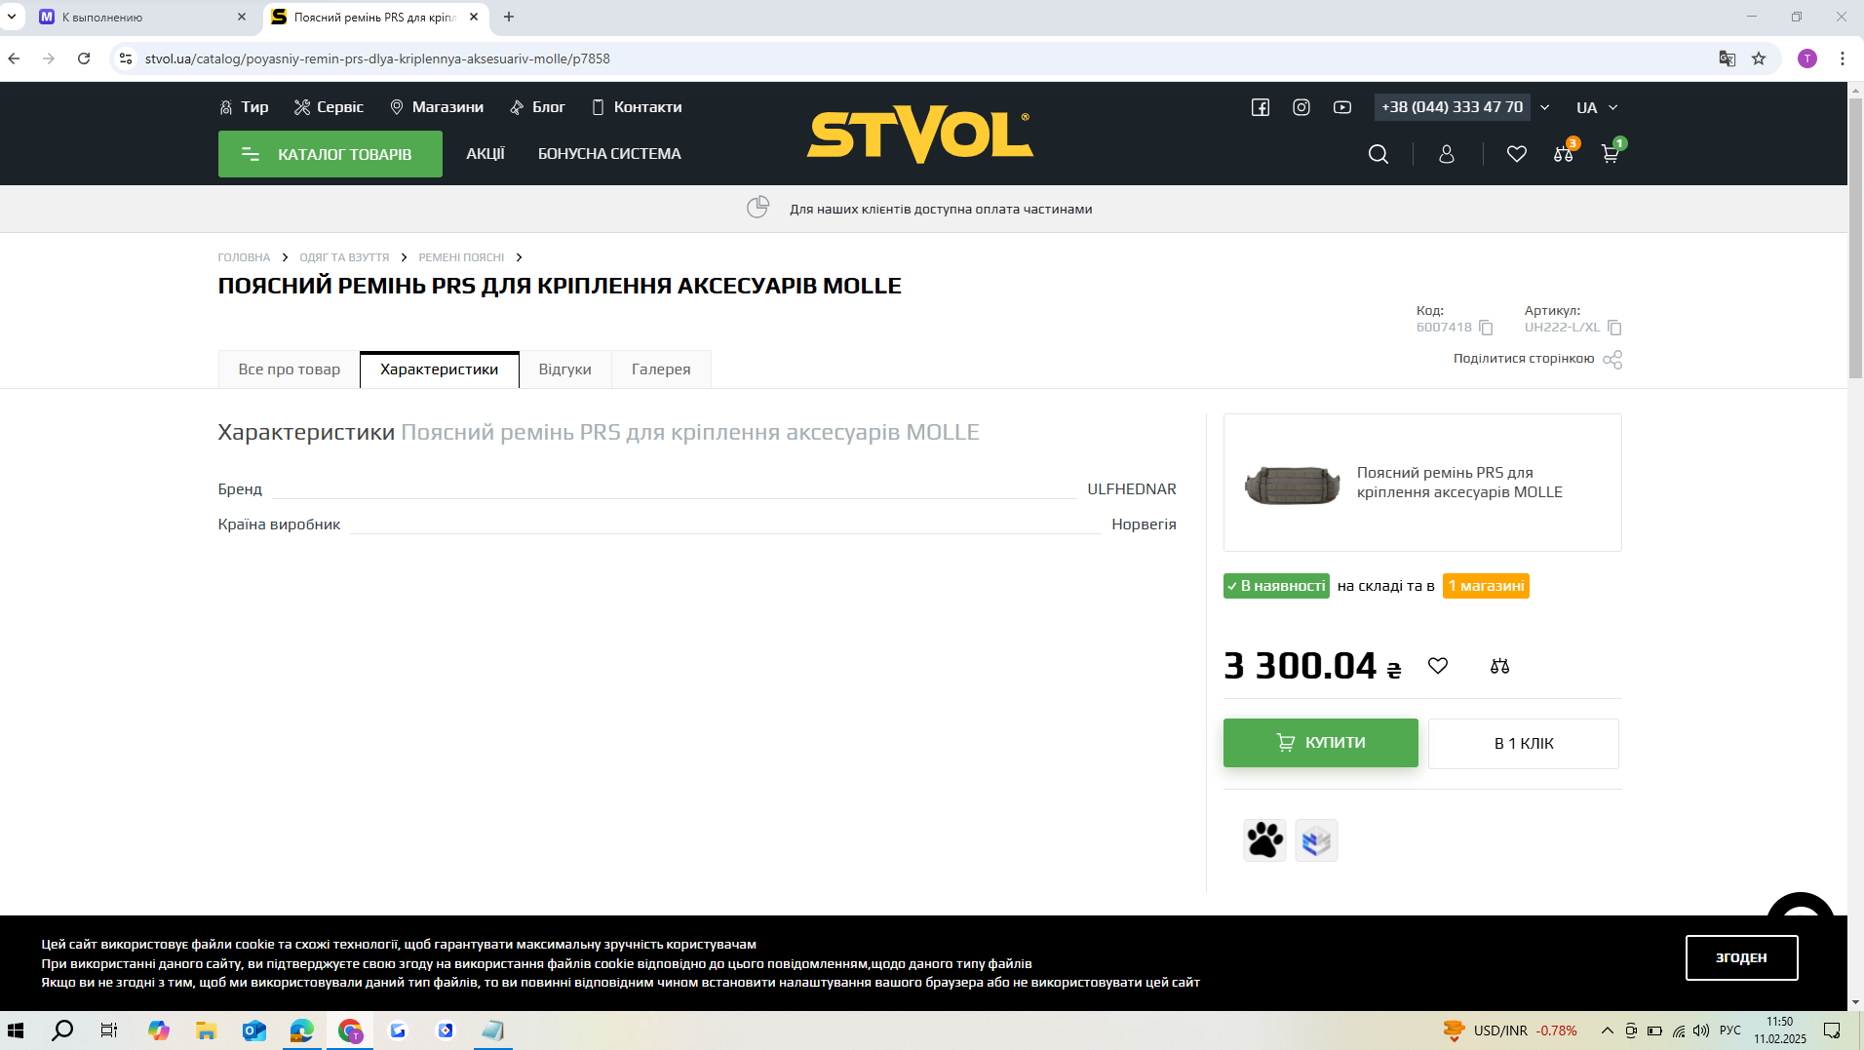Open the shopping cart icon
The height and width of the screenshot is (1050, 1864).
pyautogui.click(x=1611, y=153)
